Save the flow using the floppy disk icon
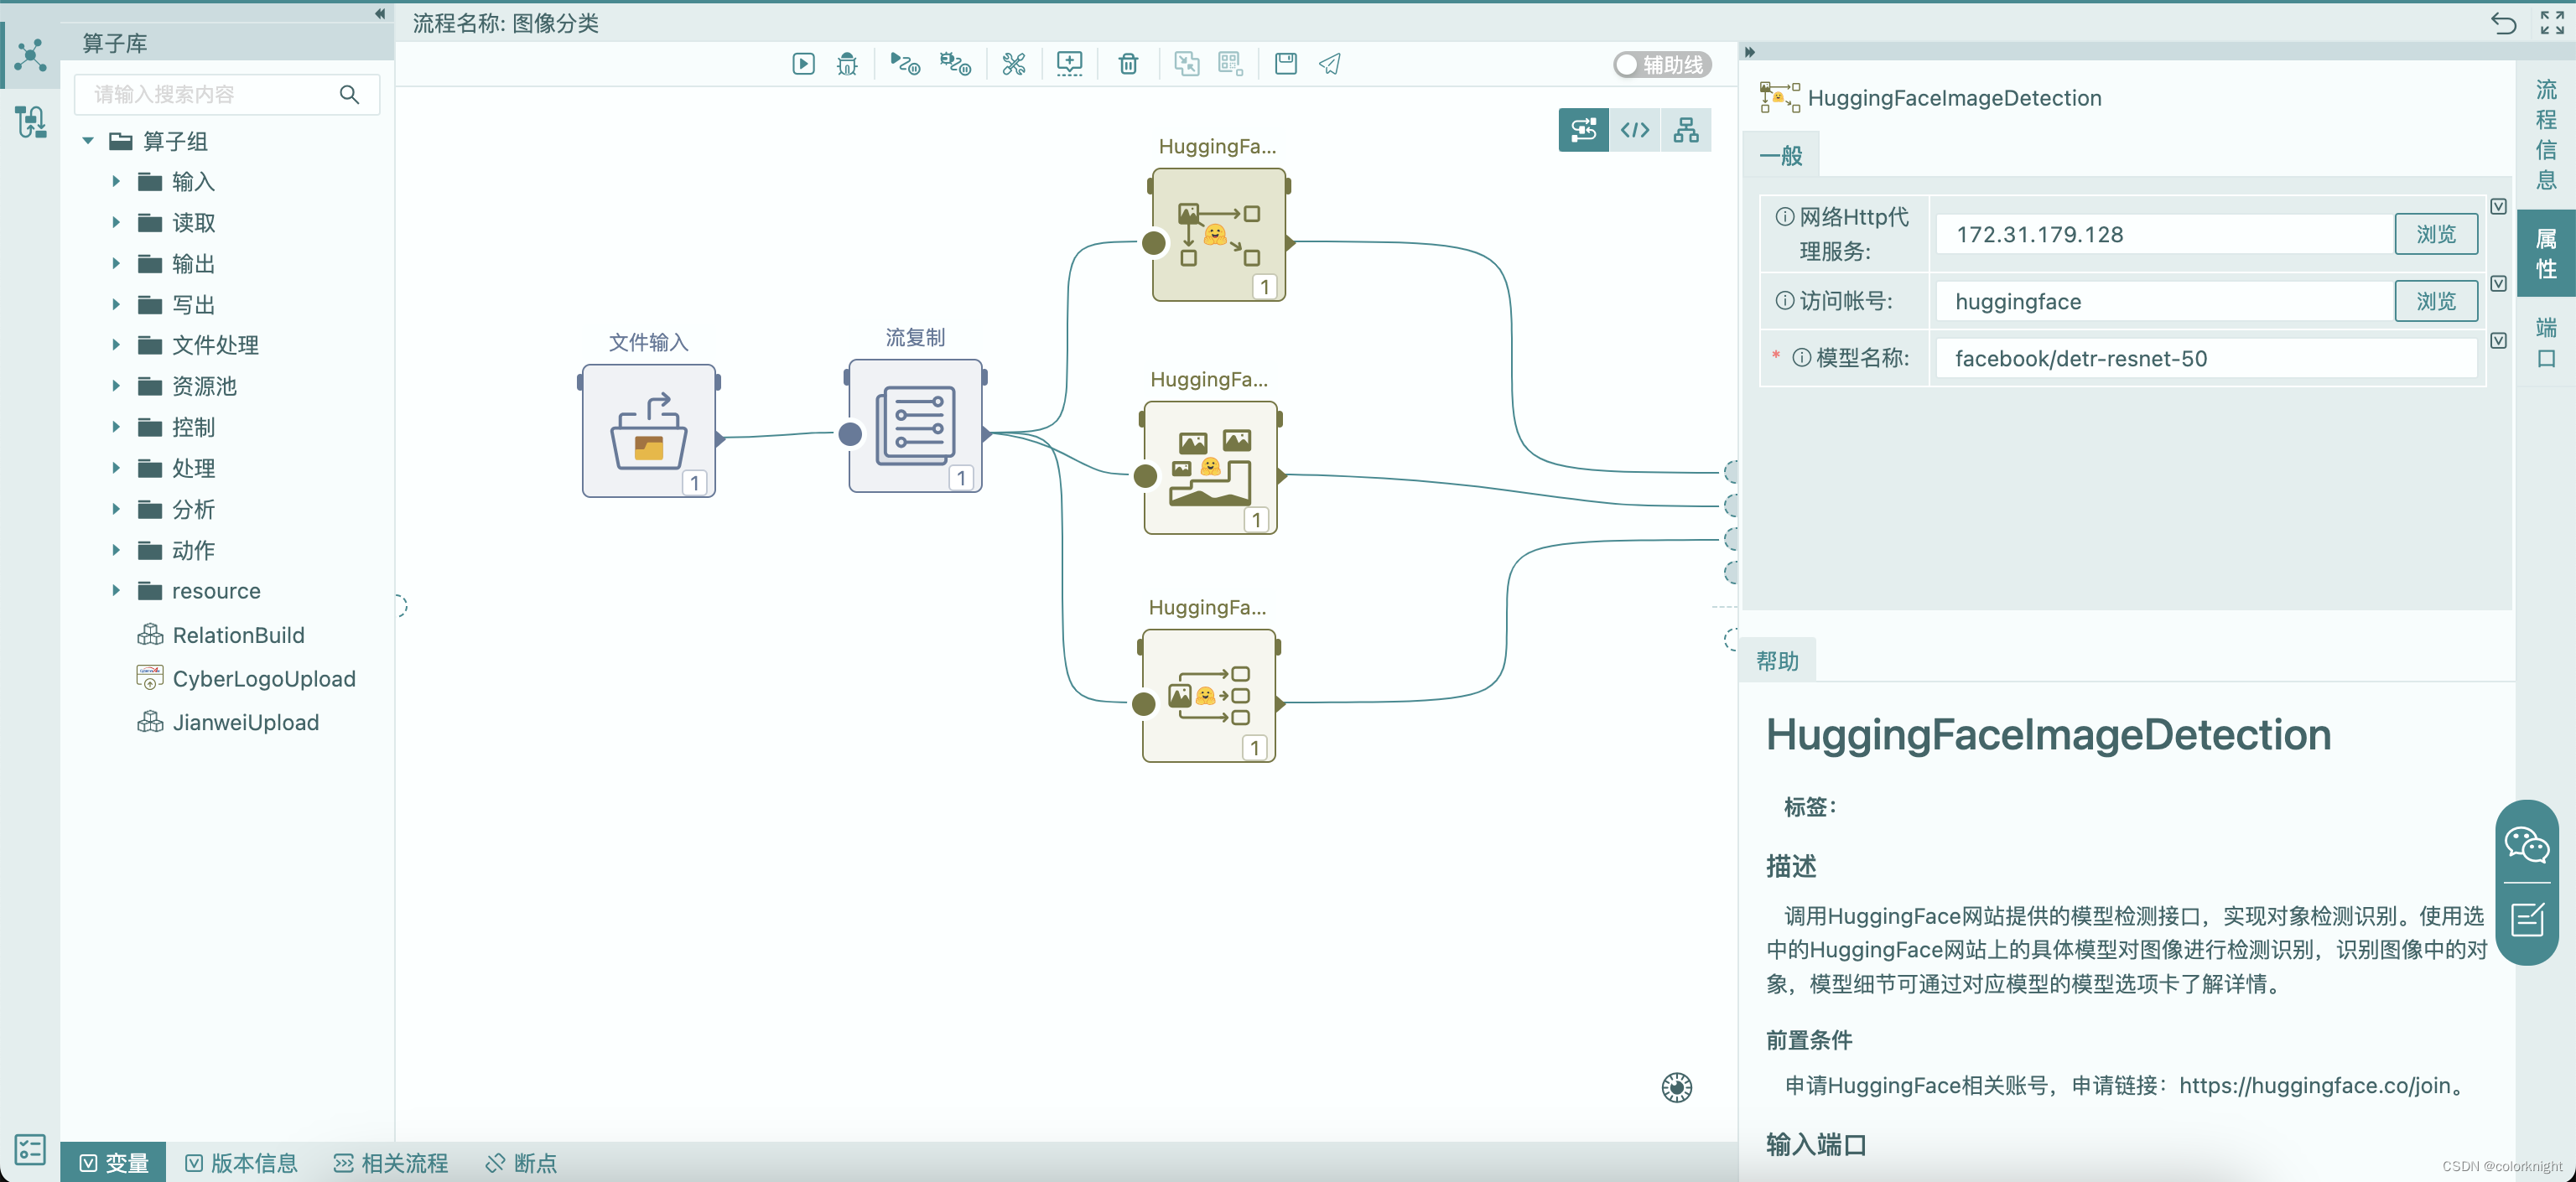This screenshot has height=1182, width=2576. [x=1285, y=63]
